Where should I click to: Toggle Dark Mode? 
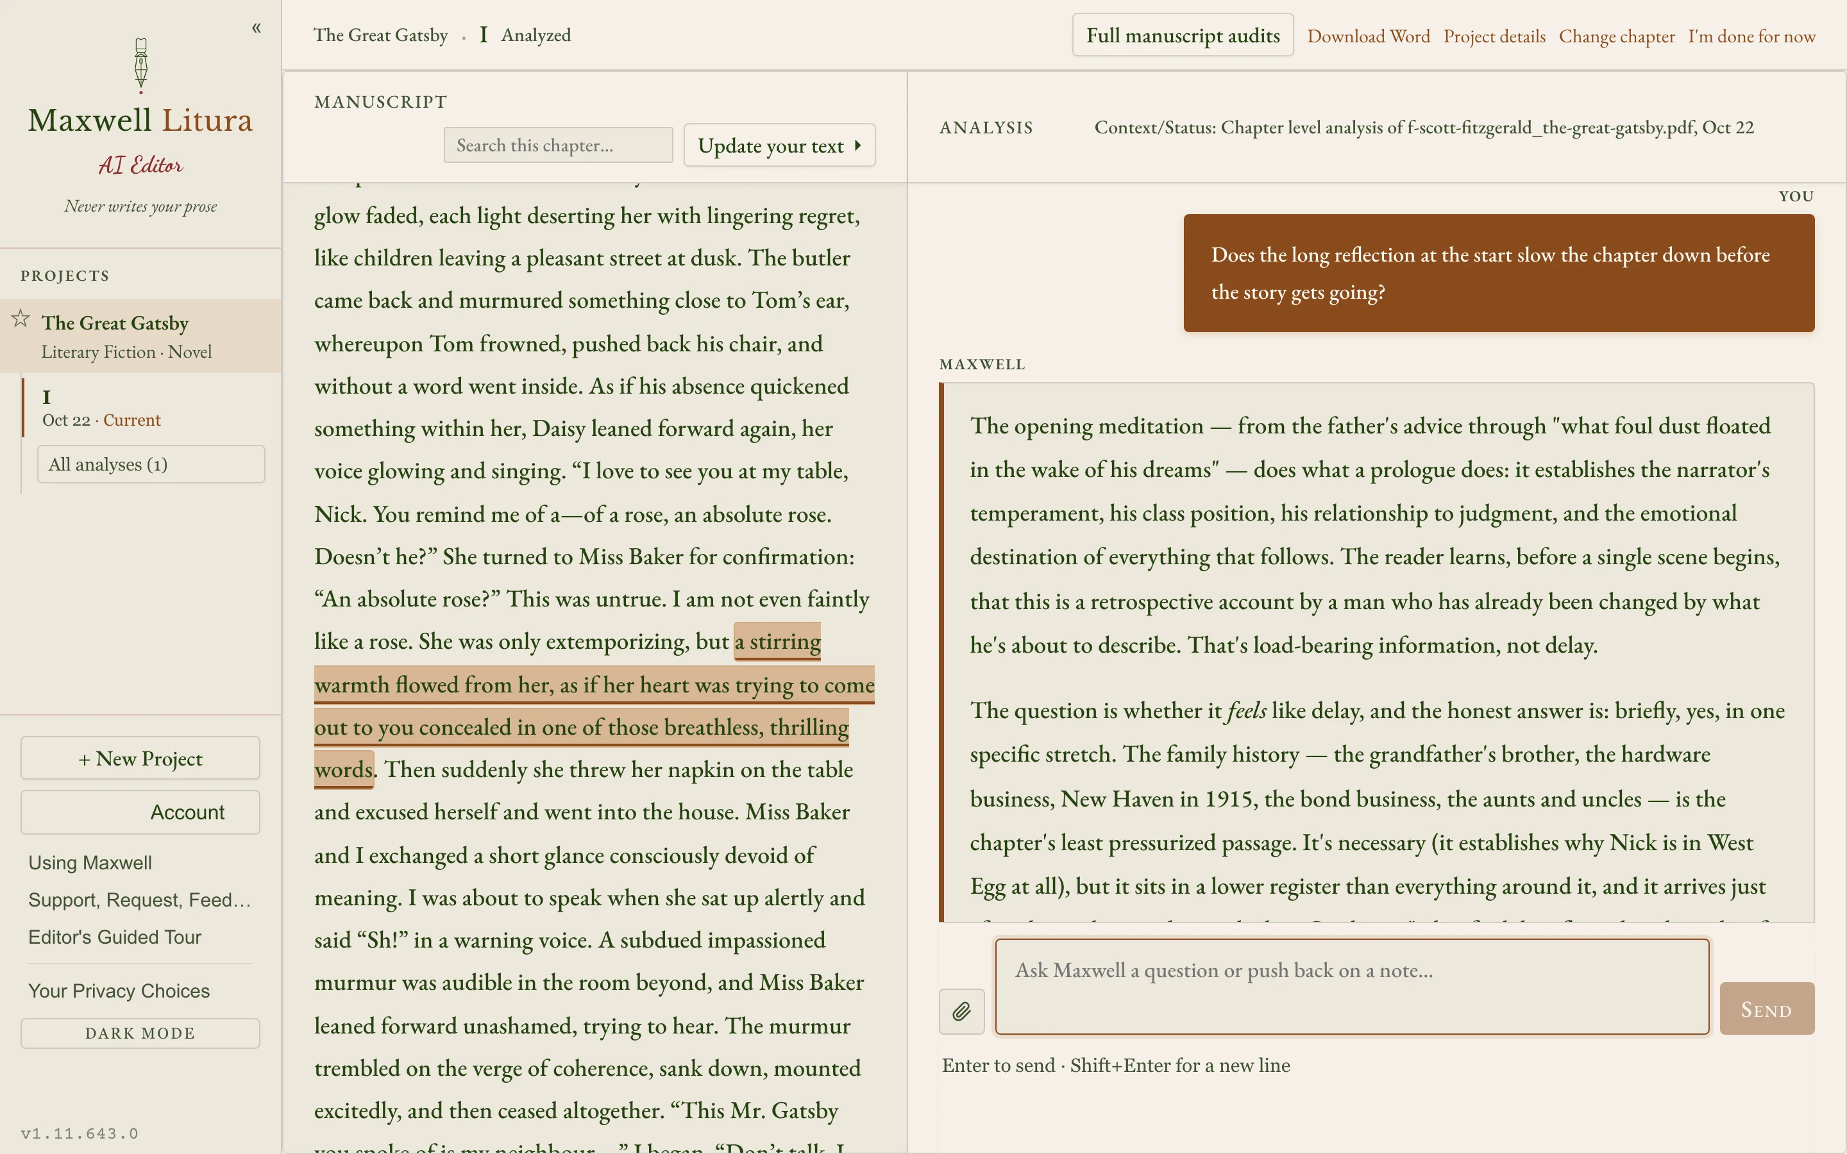coord(140,1033)
